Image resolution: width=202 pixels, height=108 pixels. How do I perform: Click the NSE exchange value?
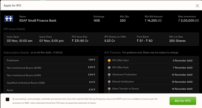point(97,20)
